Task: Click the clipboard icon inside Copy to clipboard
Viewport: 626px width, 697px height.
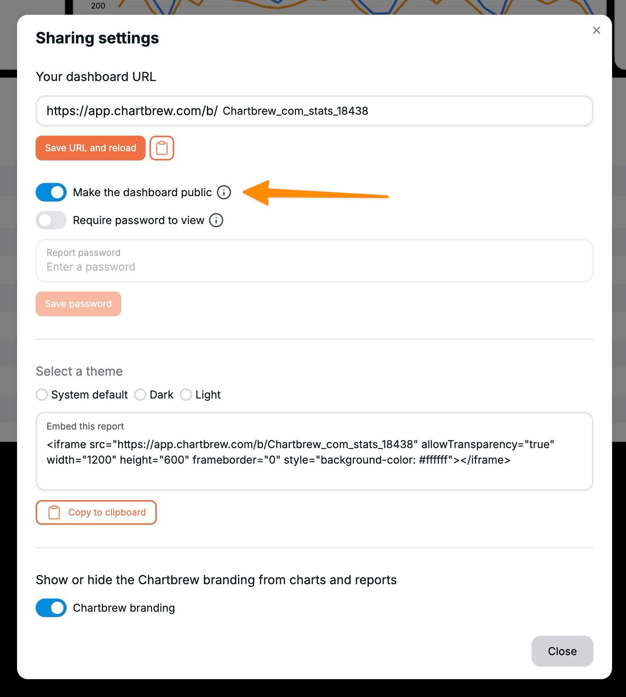Action: tap(53, 512)
